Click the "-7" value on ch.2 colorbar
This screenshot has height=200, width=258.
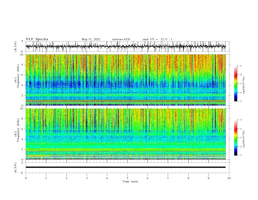point(240,156)
